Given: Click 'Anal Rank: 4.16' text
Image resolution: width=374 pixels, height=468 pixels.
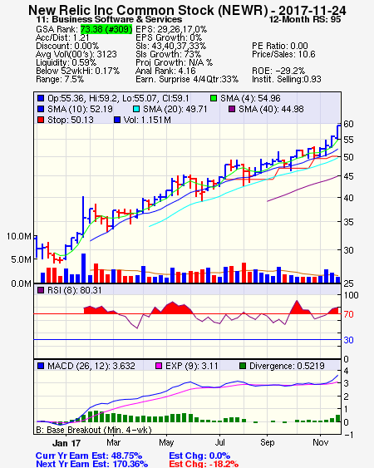Looking at the screenshot, I should (x=165, y=71).
